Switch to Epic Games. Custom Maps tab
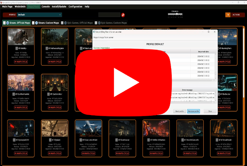Screen dimensions: 247x166 pyautogui.click(x=111, y=23)
